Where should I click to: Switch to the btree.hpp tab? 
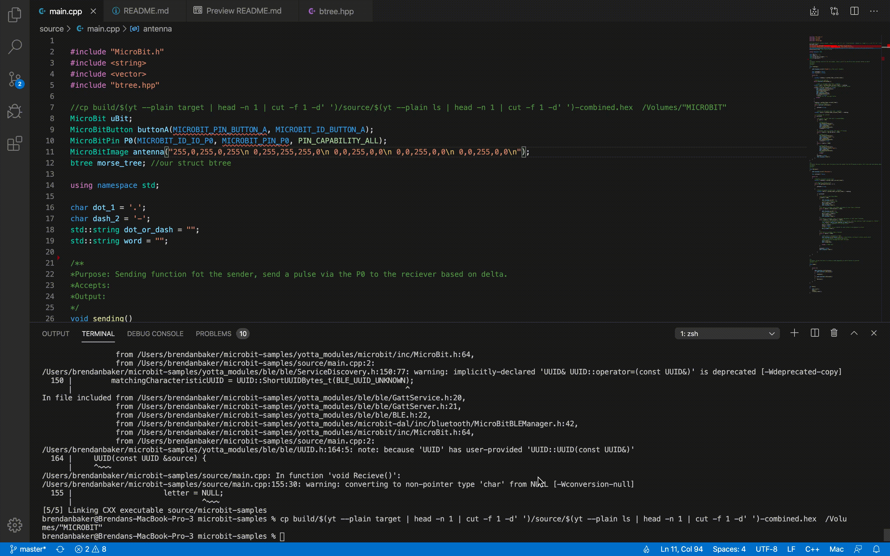[336, 11]
